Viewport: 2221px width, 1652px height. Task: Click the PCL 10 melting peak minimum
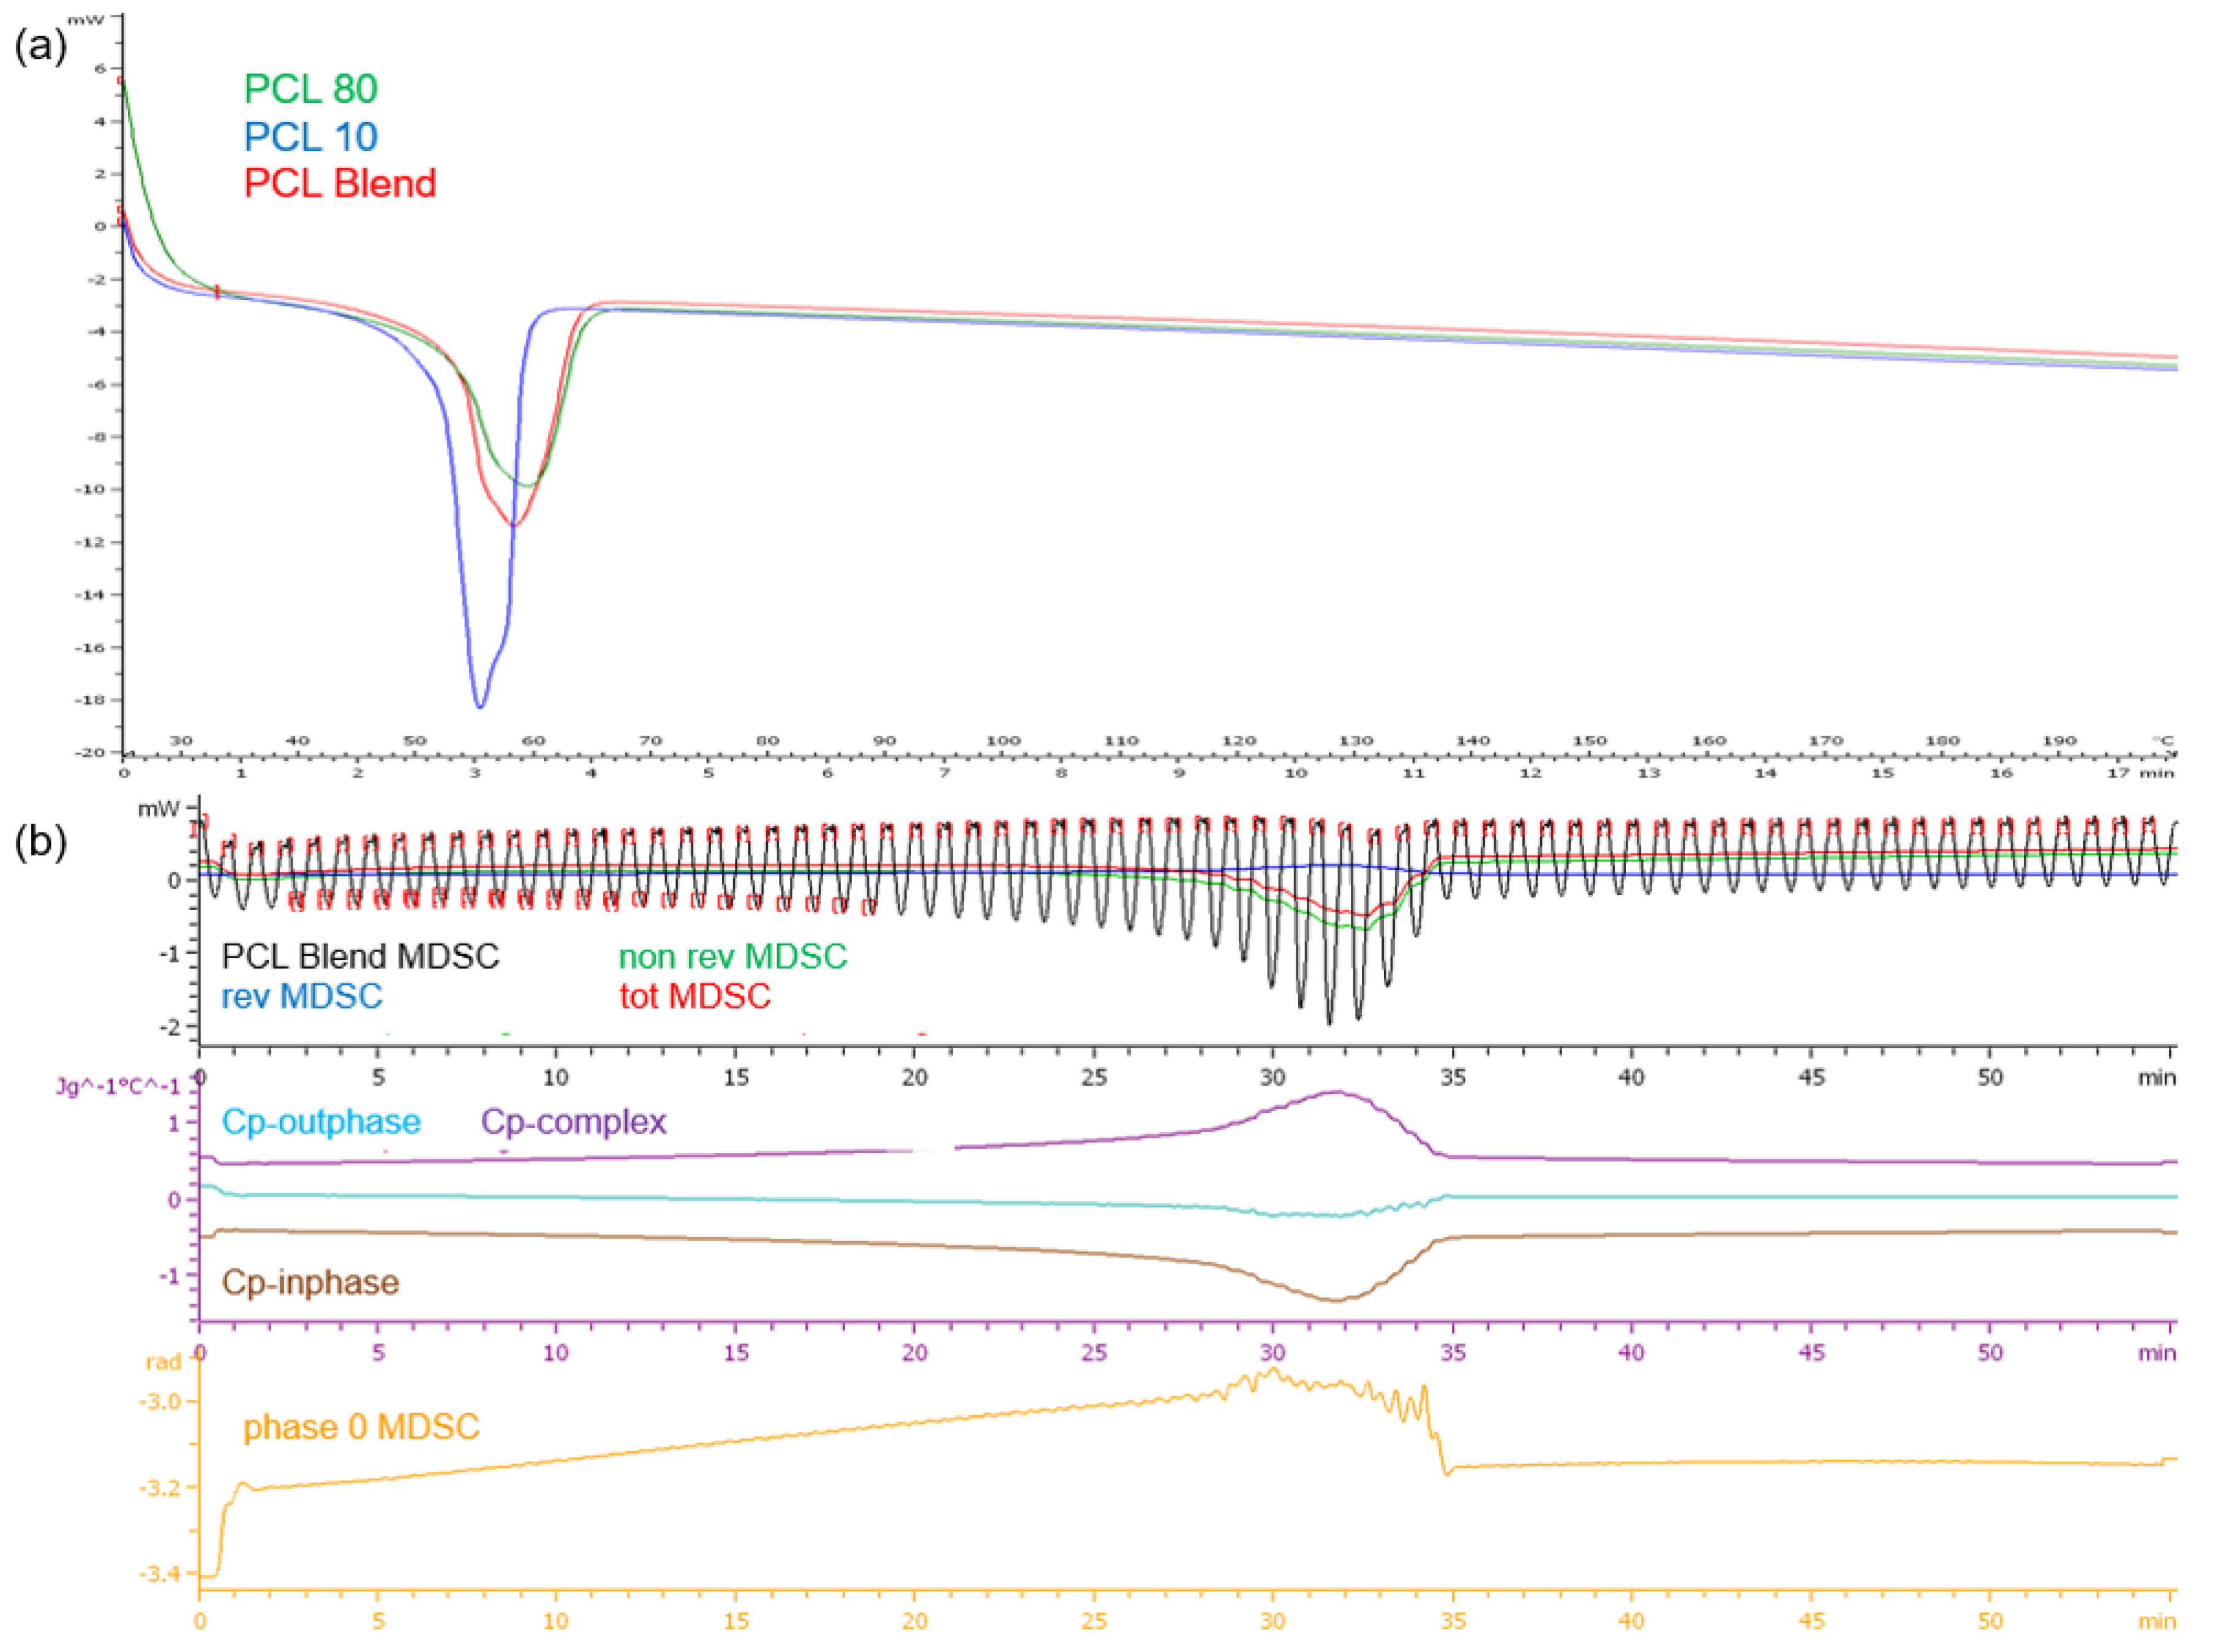point(480,707)
